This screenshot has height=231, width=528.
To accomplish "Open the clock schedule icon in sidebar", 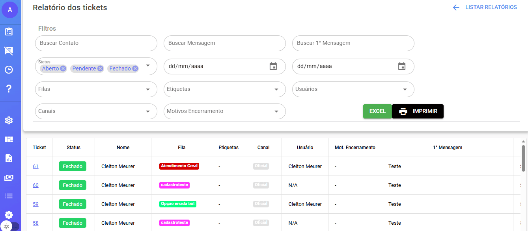I will pos(9,70).
